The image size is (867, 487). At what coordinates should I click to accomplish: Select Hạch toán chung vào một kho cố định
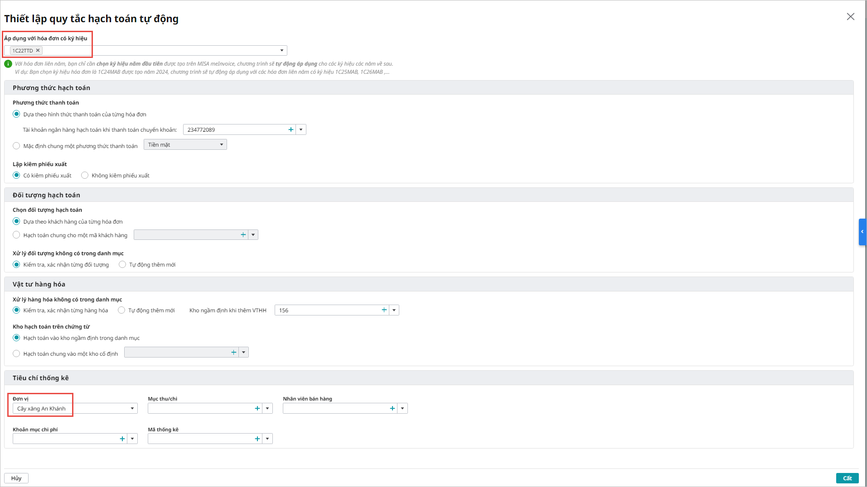[16, 353]
